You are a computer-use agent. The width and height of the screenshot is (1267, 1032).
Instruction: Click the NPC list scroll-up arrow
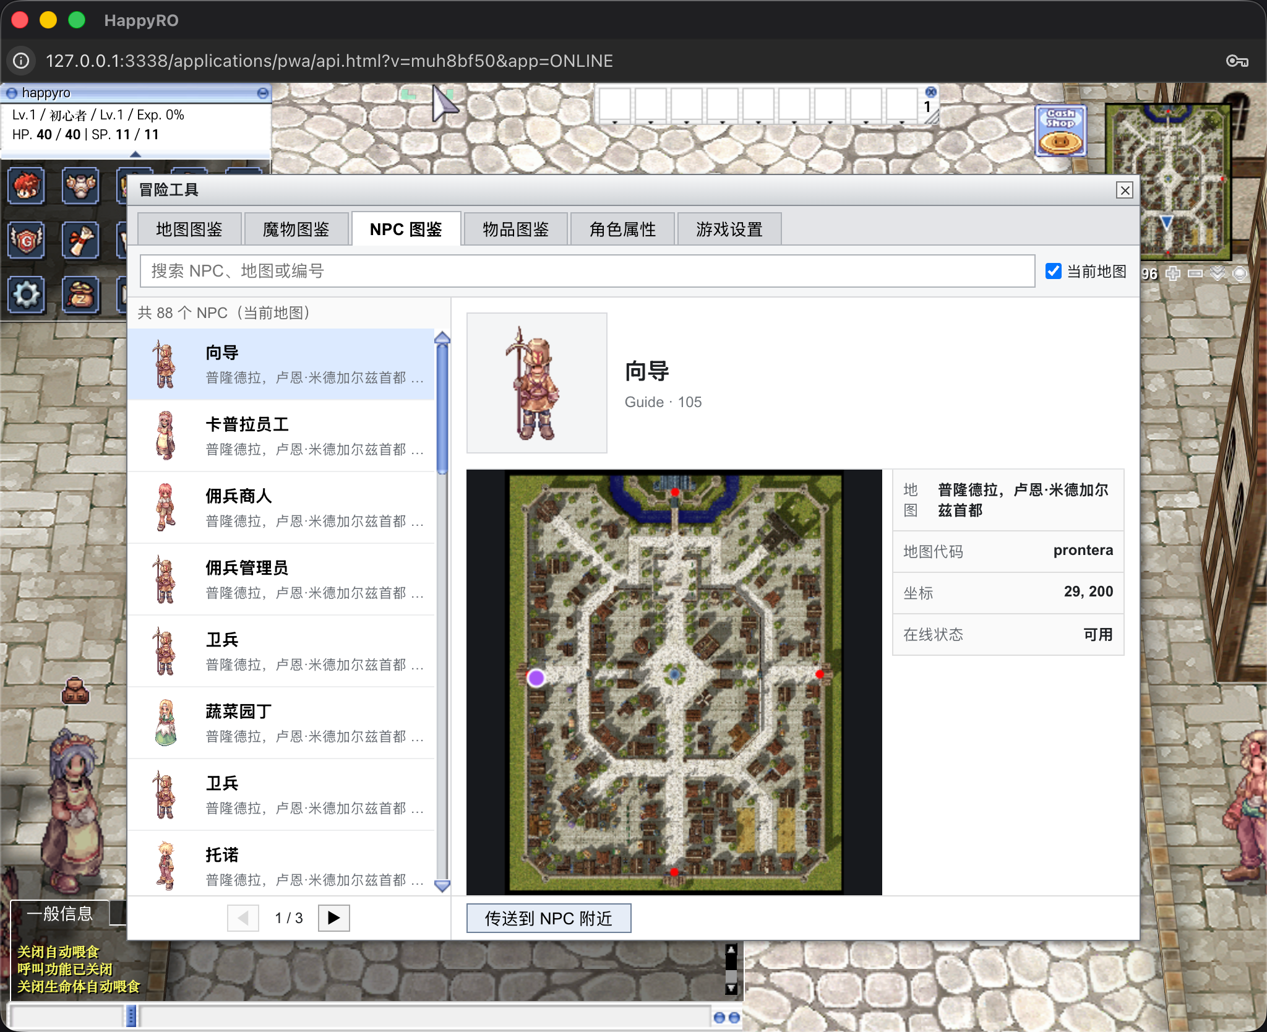442,338
